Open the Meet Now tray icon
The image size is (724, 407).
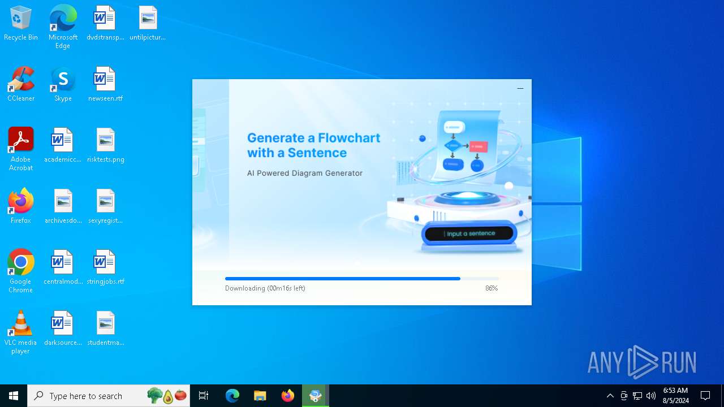tap(624, 396)
